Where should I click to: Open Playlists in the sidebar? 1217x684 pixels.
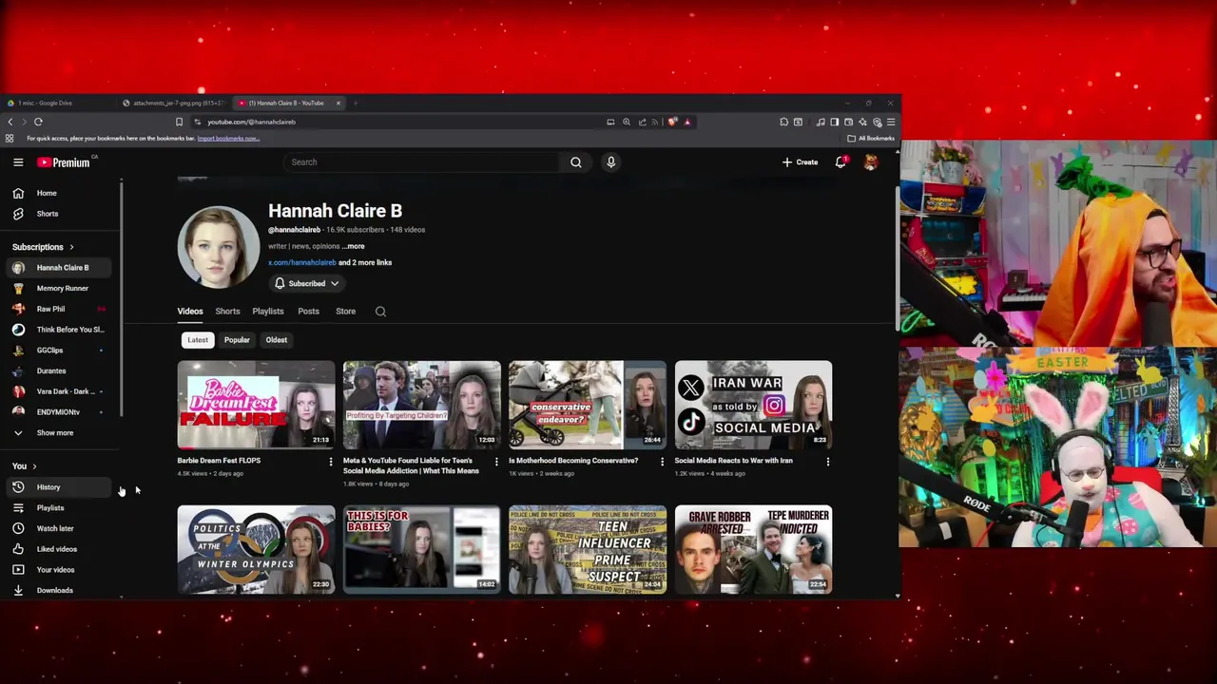point(61,508)
